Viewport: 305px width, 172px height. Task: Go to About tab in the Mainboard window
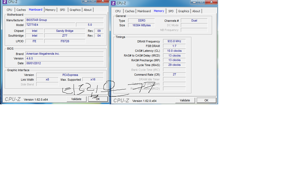click(88, 10)
